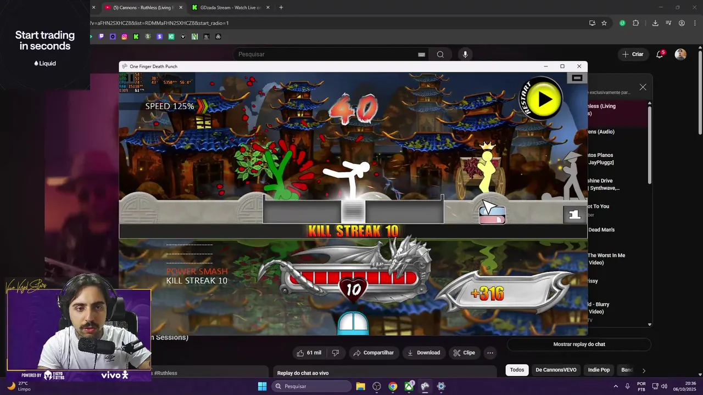Maximize the One Finger Death Punch window
The image size is (703, 395).
coord(562,66)
